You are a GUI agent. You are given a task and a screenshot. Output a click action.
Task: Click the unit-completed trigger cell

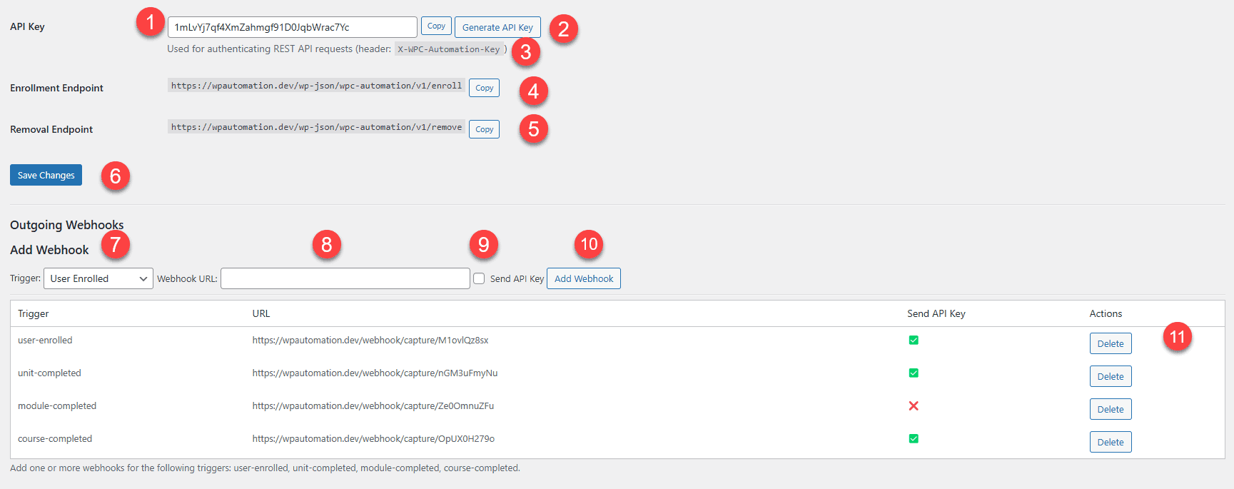point(49,373)
